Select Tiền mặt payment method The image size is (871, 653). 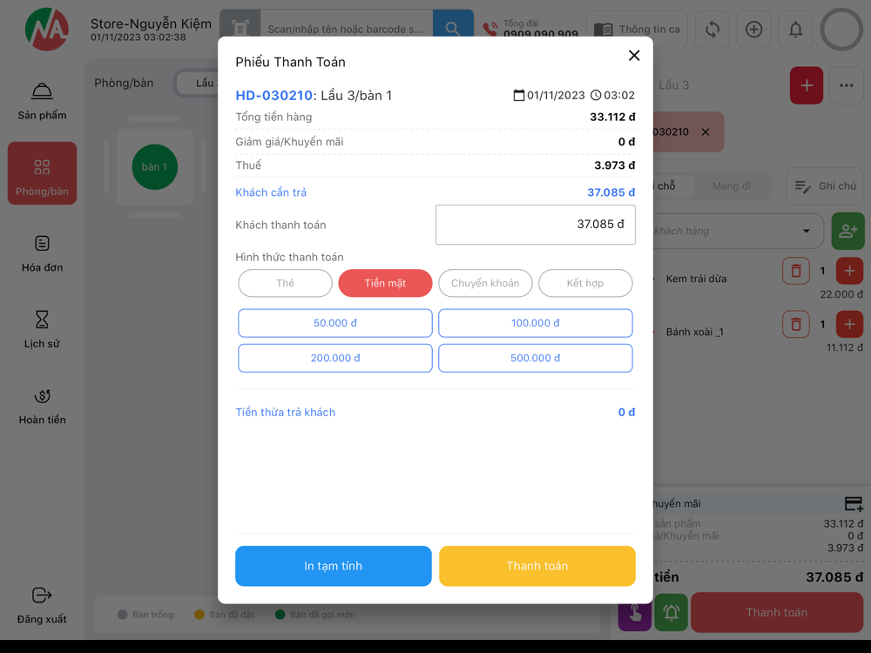tap(385, 283)
